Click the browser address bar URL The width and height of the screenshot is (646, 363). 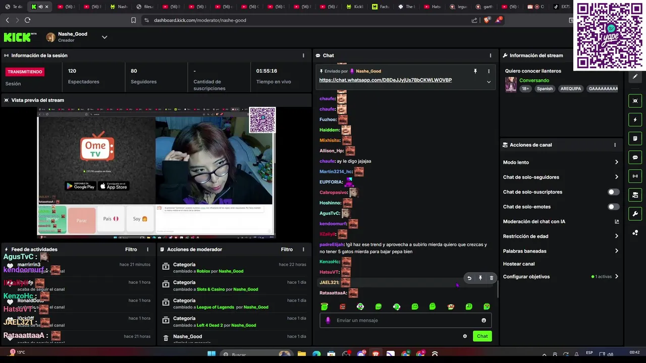click(200, 20)
